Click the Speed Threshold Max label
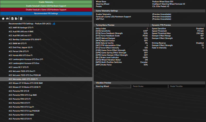 [161, 33]
